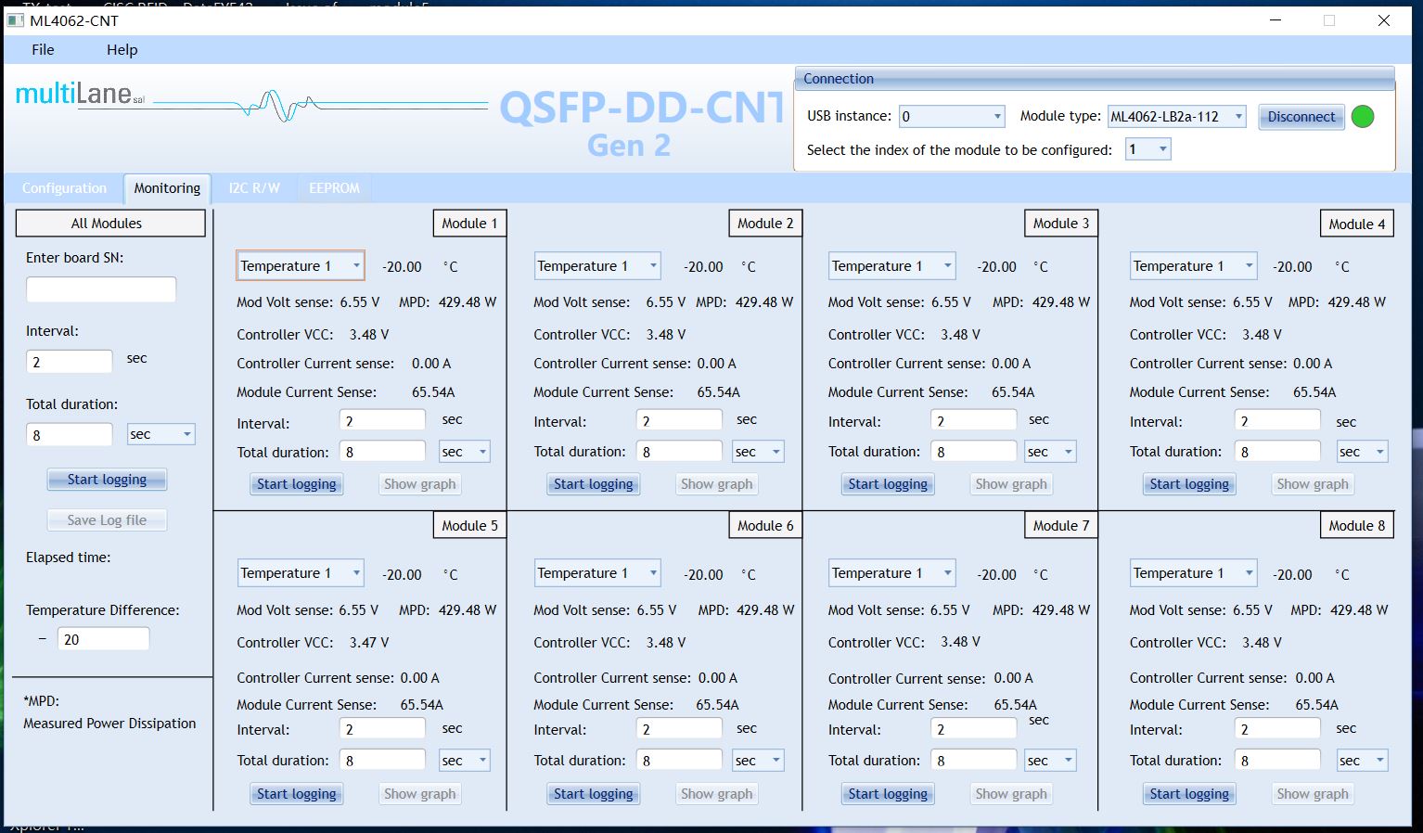Go to the EEPROM tab
The width and height of the screenshot is (1423, 833).
334,188
